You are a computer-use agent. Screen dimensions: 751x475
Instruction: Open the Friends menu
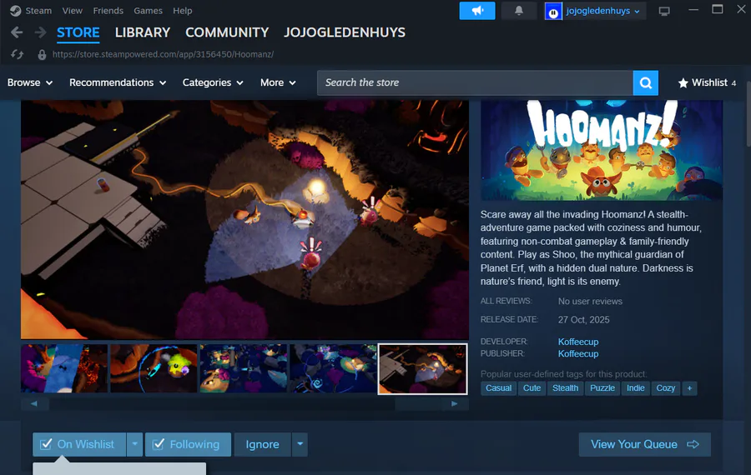coord(108,11)
